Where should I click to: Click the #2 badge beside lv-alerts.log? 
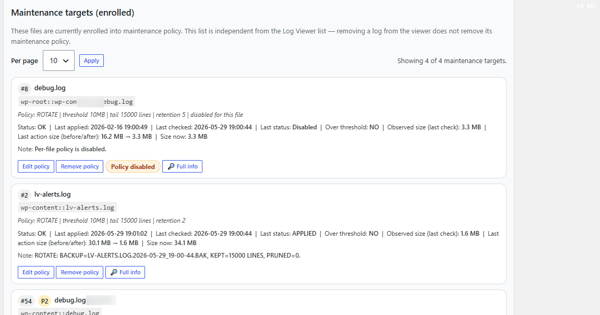click(25, 195)
